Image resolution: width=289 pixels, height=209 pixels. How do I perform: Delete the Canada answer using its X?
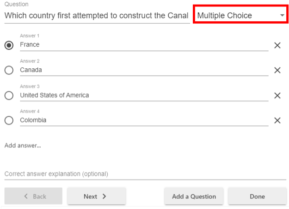coord(277,70)
